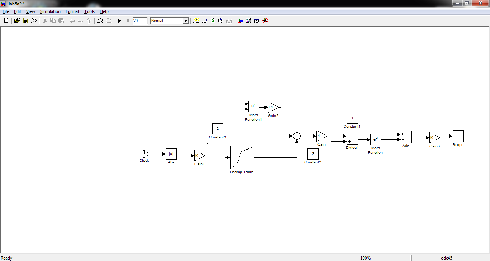Select the Abs block

(171, 154)
